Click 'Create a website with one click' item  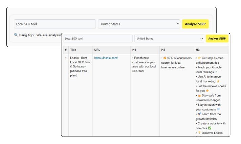[211, 126]
